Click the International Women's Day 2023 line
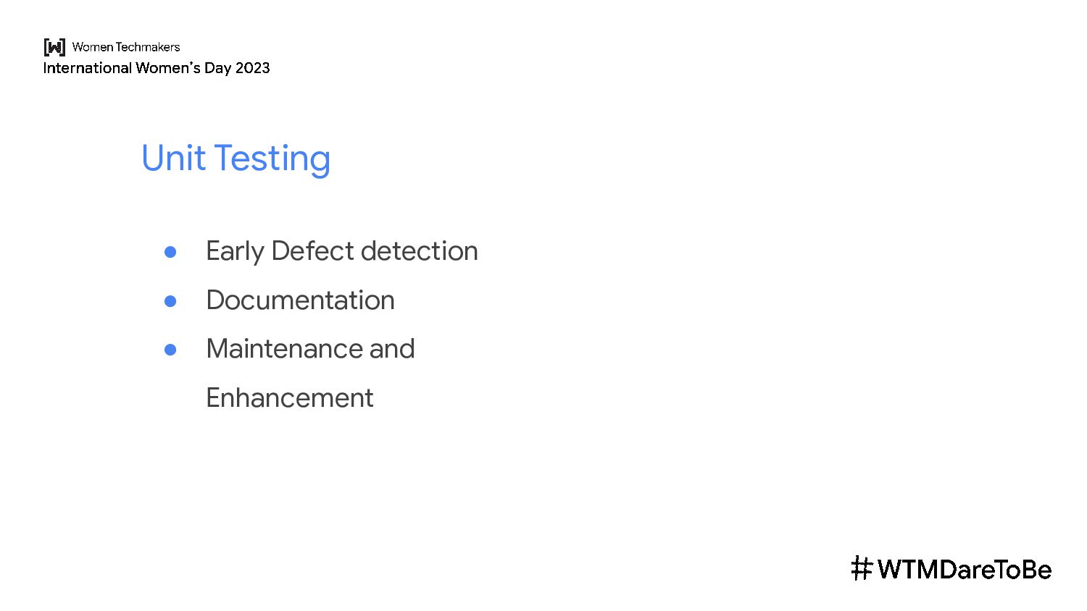The image size is (1087, 611). [157, 68]
